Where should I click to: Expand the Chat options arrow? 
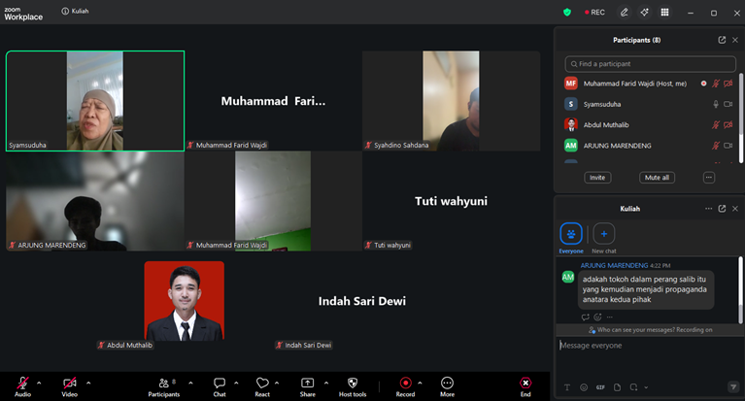(236, 383)
